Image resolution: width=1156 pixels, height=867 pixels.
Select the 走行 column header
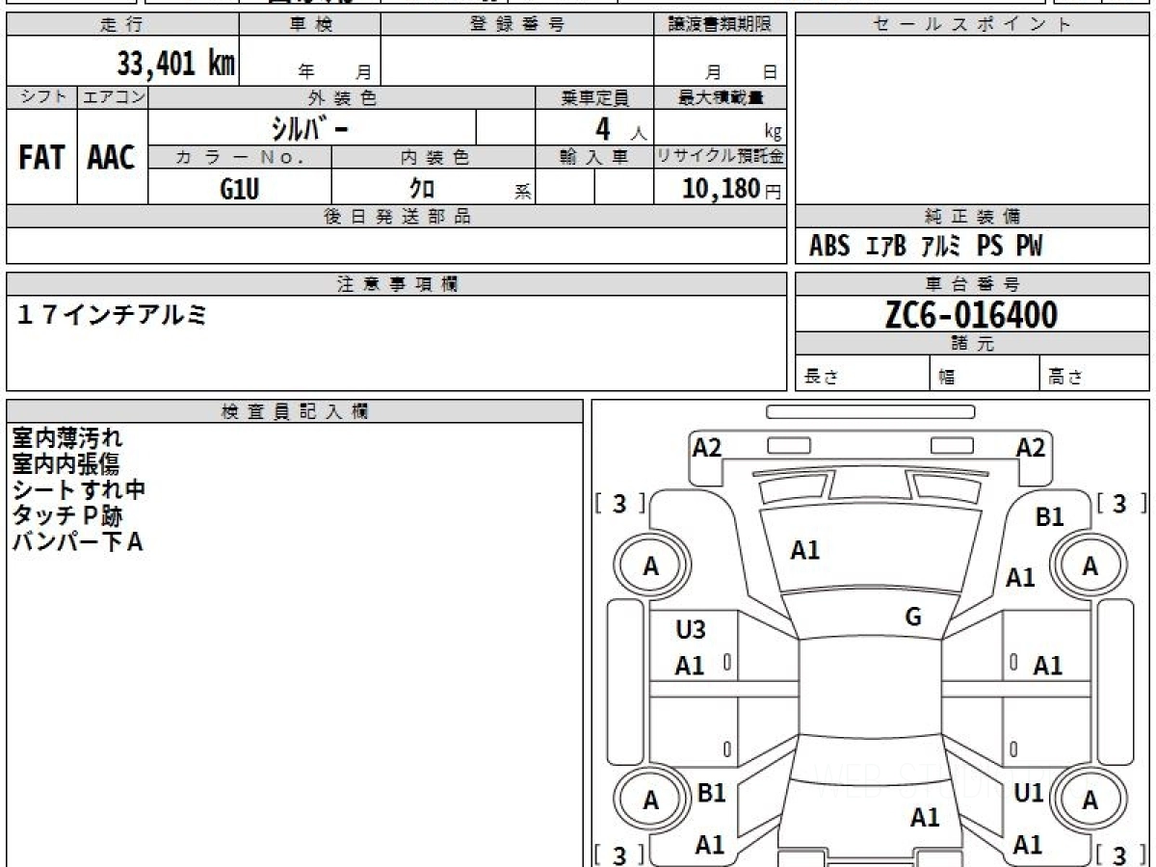tap(122, 25)
